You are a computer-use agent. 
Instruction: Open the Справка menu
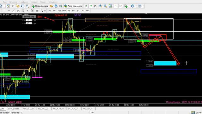(52, 2)
